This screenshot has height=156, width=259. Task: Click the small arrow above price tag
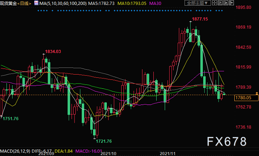click(257, 93)
